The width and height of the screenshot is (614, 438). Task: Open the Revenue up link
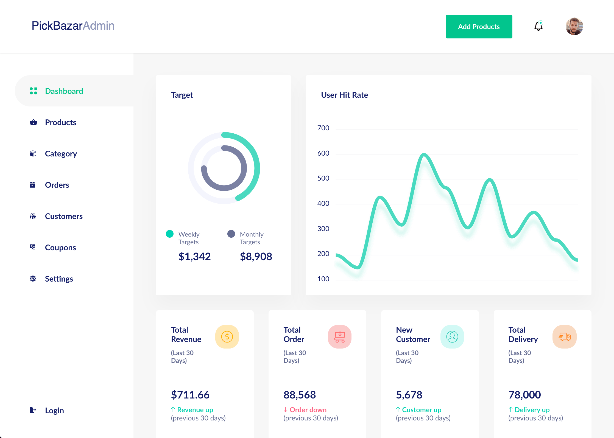192,409
